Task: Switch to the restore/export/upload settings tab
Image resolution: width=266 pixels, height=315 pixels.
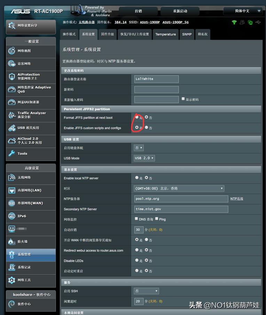Action: (x=135, y=34)
